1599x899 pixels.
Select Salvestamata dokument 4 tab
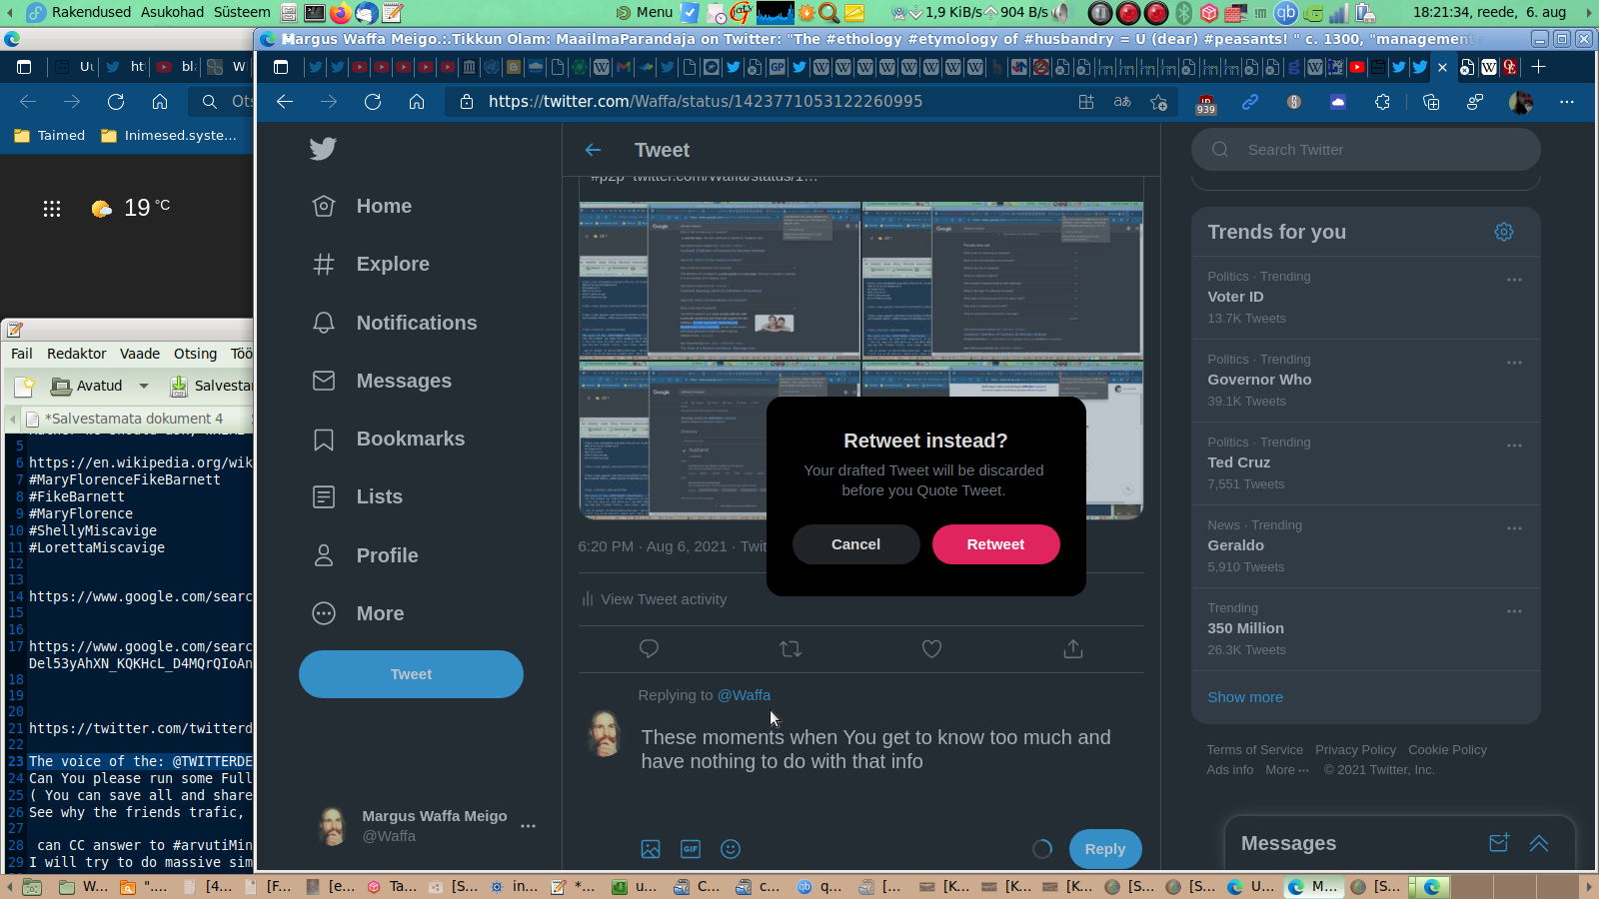132,419
